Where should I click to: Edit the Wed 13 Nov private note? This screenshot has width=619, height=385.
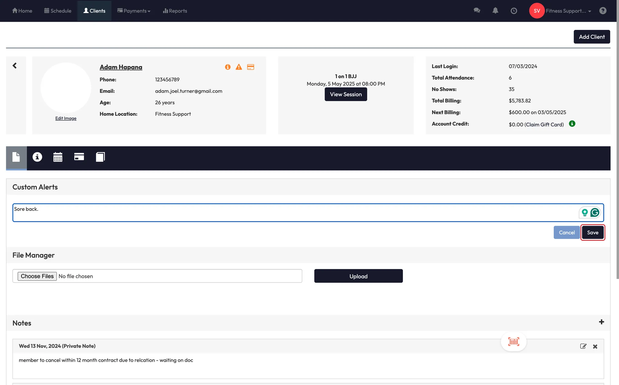pos(583,346)
